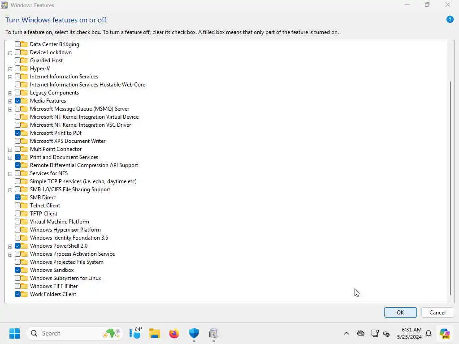Screen dimensions: 459x344
Task: Select Windows Projected File System label
Action: click(x=66, y=262)
